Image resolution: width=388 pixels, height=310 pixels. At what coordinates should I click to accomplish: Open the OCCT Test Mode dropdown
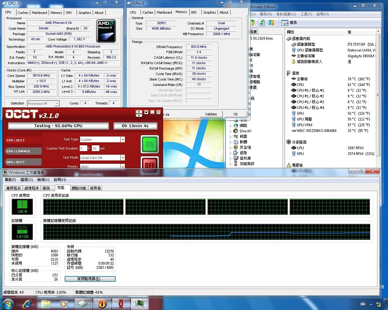click(x=123, y=158)
